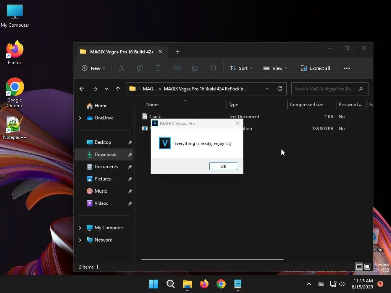The height and width of the screenshot is (293, 391).
Task: Open the Notepad++ desktop shortcut
Action: click(x=15, y=128)
